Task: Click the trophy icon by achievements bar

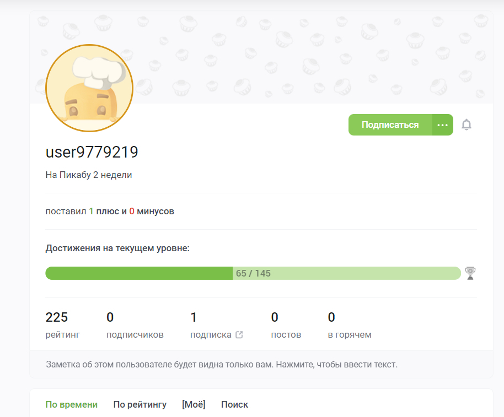Action: (x=470, y=273)
